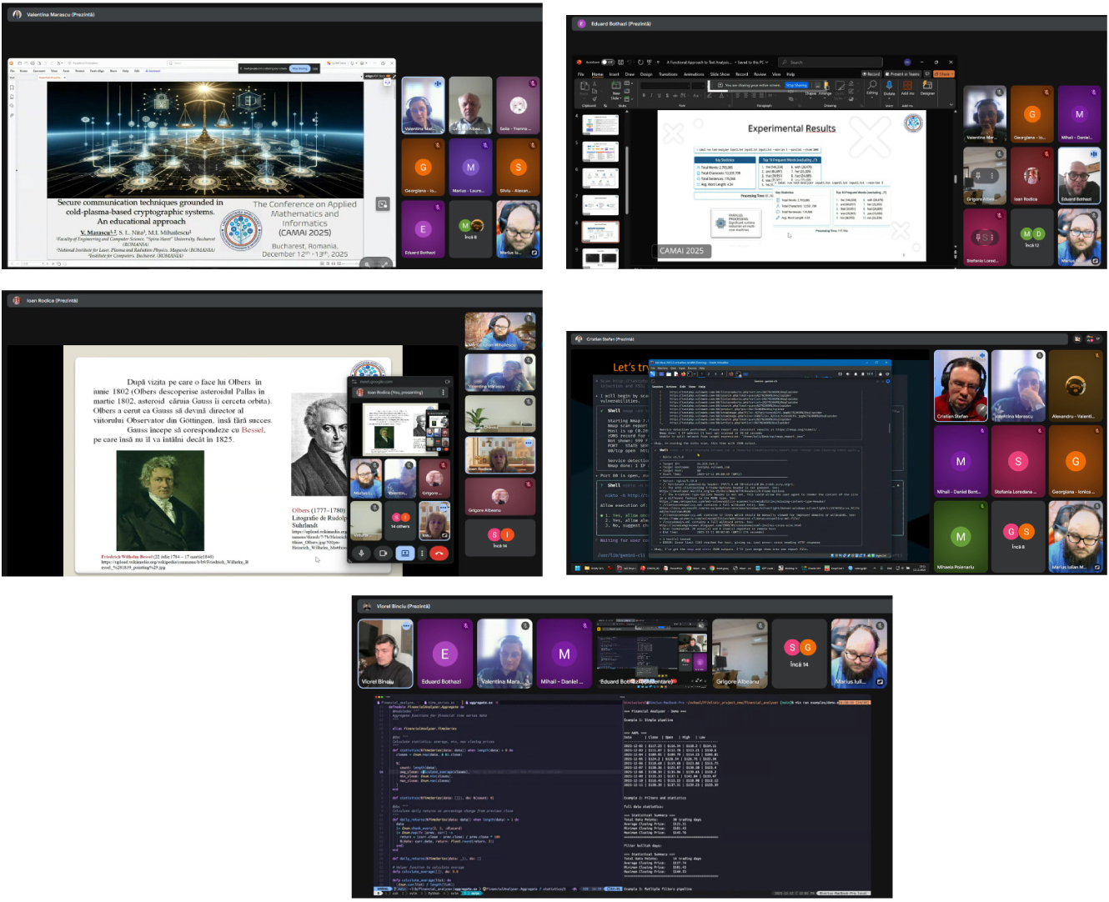Viewport: 1109px width, 902px height.
Task: Open the Transitions tab in PowerPoint
Action: (668, 74)
